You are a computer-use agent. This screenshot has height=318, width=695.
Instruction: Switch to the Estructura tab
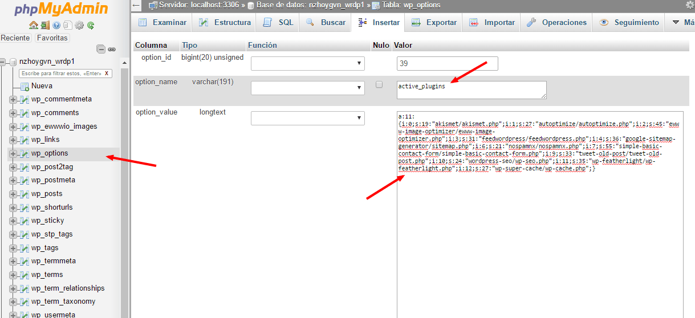tap(225, 23)
